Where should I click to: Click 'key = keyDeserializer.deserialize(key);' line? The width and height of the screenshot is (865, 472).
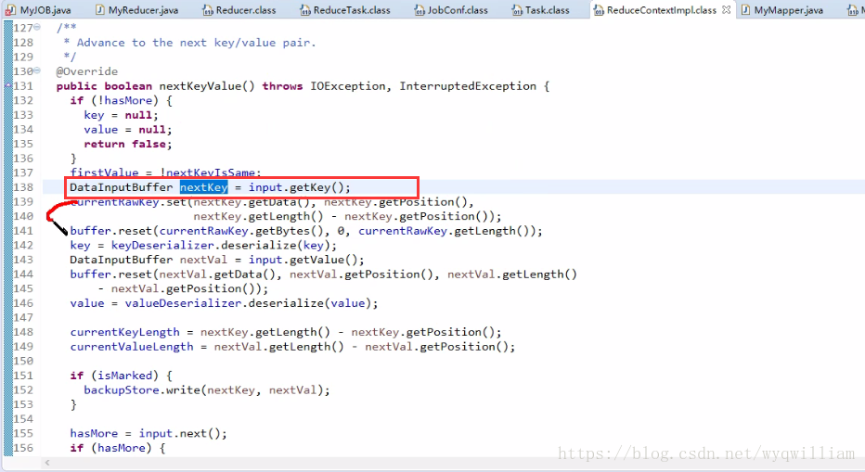coord(203,245)
